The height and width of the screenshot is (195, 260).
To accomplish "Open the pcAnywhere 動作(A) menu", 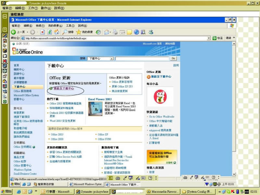I will point(46,8).
